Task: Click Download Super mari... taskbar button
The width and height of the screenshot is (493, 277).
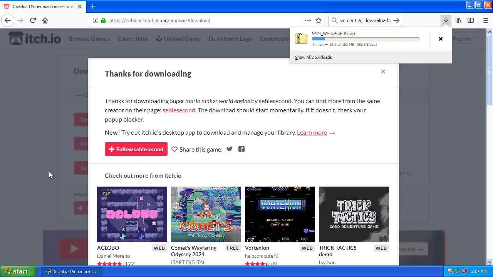Action: coord(71,272)
